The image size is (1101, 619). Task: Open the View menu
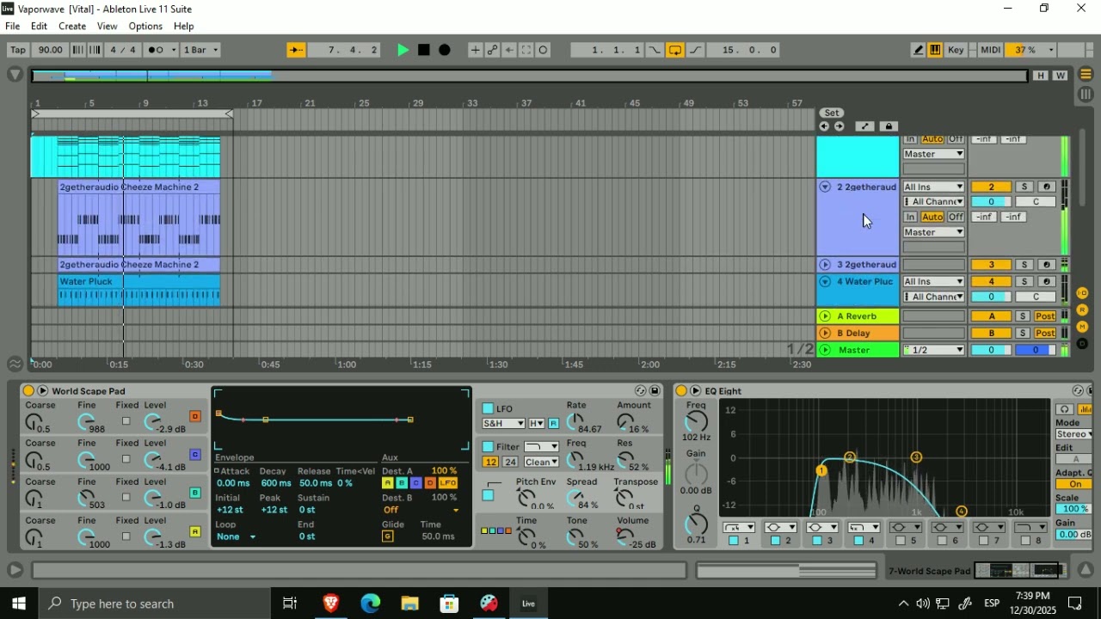click(107, 26)
